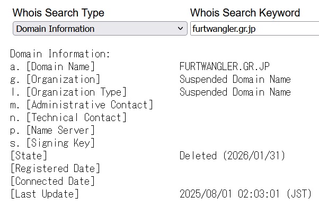The width and height of the screenshot is (319, 206).
Task: Click the [Administrative Contact] label
Action: pyautogui.click(x=90, y=105)
